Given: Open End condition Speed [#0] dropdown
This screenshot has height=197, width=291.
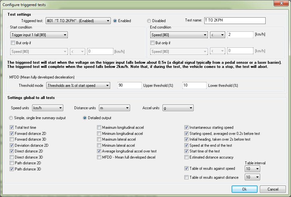Looking at the screenshot, I should tap(179, 35).
